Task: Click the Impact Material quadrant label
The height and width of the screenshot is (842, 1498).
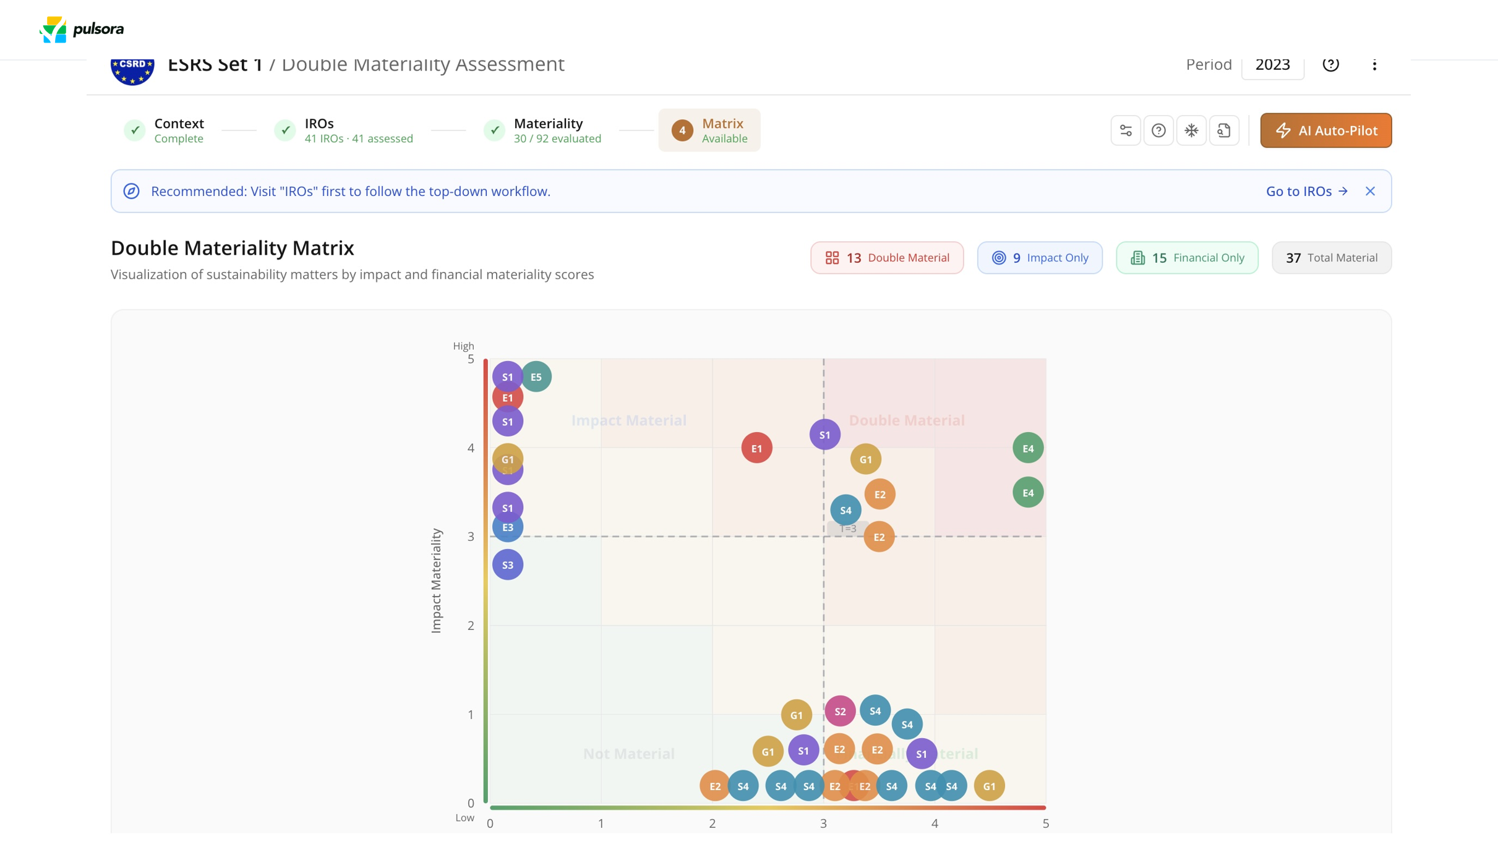Action: tap(629, 420)
